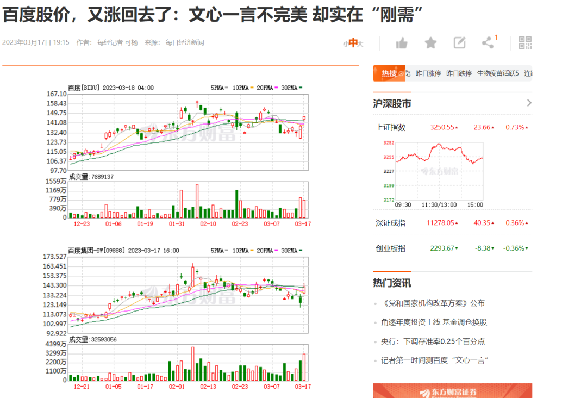Screen dimensions: 587x398
Task: Favorite the article with the star icon
Action: click(430, 43)
